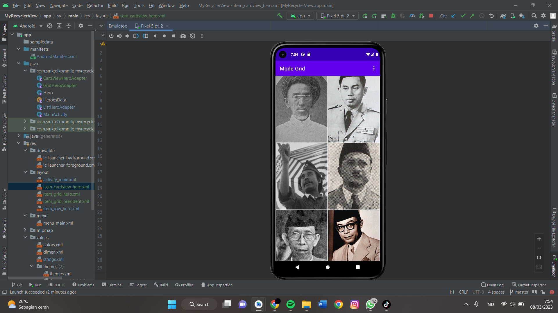
Task: Open Spotify from the taskbar
Action: point(290,304)
